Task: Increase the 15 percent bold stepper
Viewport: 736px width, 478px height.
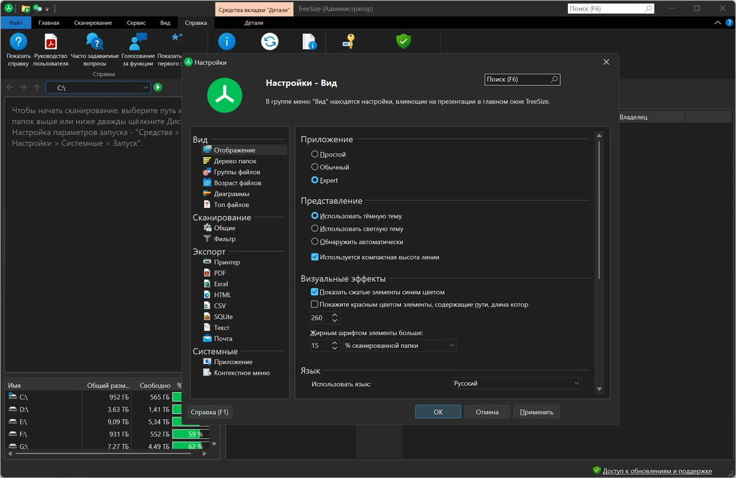Action: pyautogui.click(x=335, y=343)
